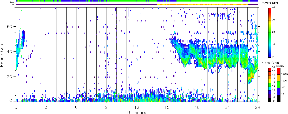Click x-axis tick label 21
This screenshot has height=114, width=288.
click(227, 107)
